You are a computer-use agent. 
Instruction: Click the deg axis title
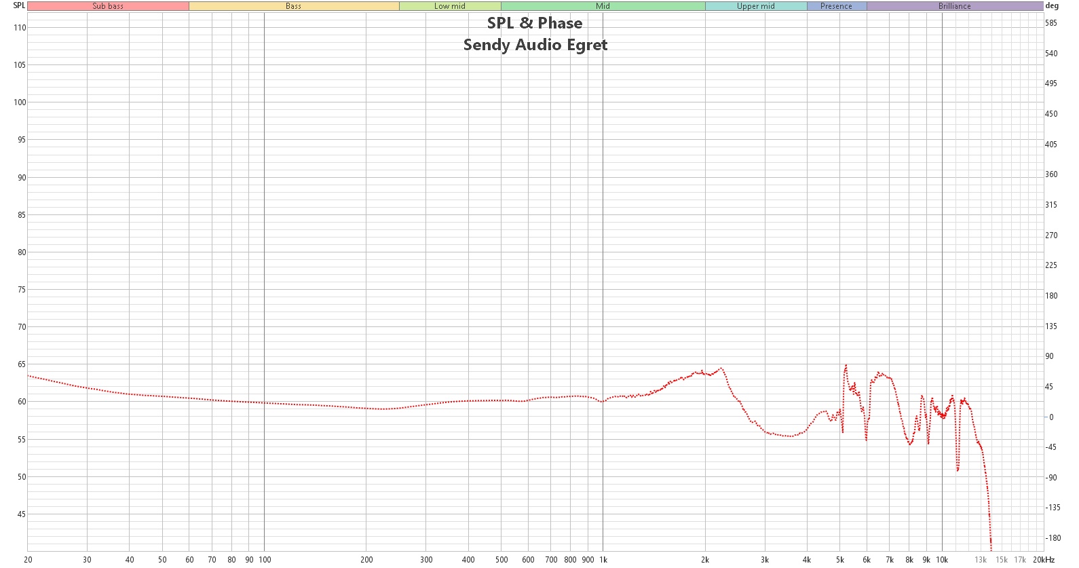click(1052, 5)
